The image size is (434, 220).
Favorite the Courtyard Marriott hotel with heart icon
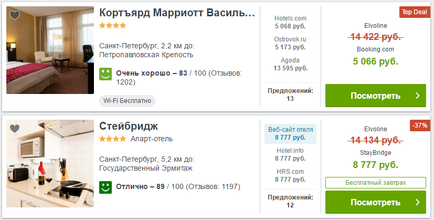15,15
